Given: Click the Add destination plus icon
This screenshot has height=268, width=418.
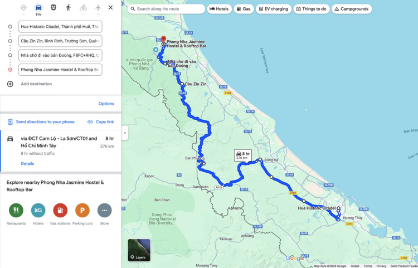Looking at the screenshot, I should tap(10, 84).
